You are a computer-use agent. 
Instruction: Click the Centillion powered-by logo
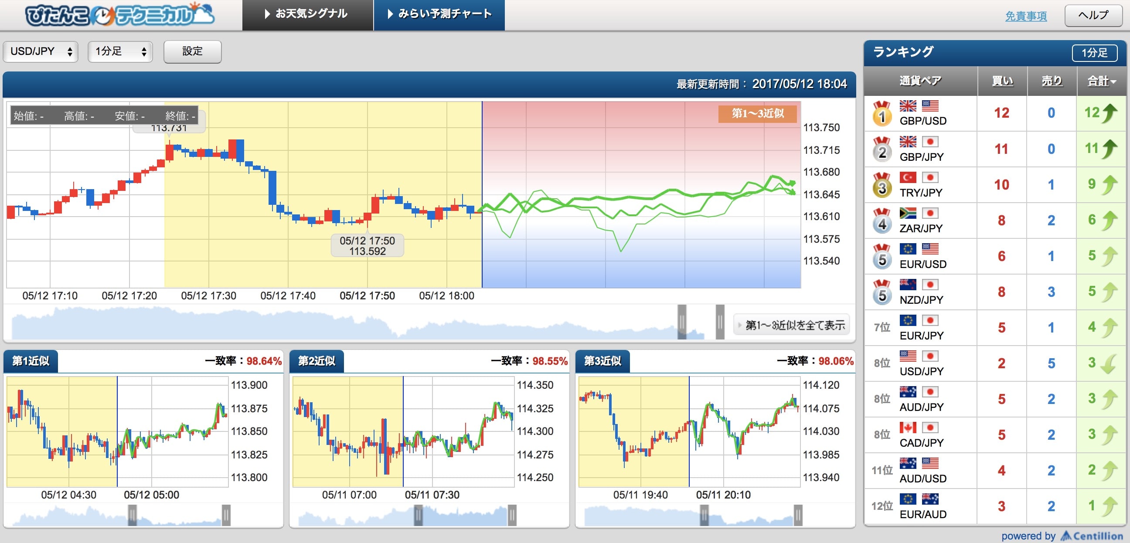pos(1091,536)
